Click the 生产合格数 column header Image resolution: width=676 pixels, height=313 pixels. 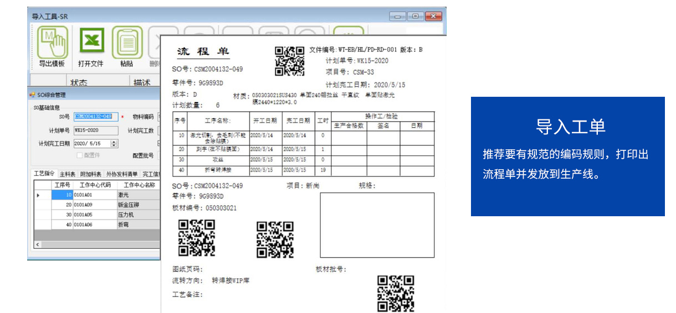coord(349,126)
